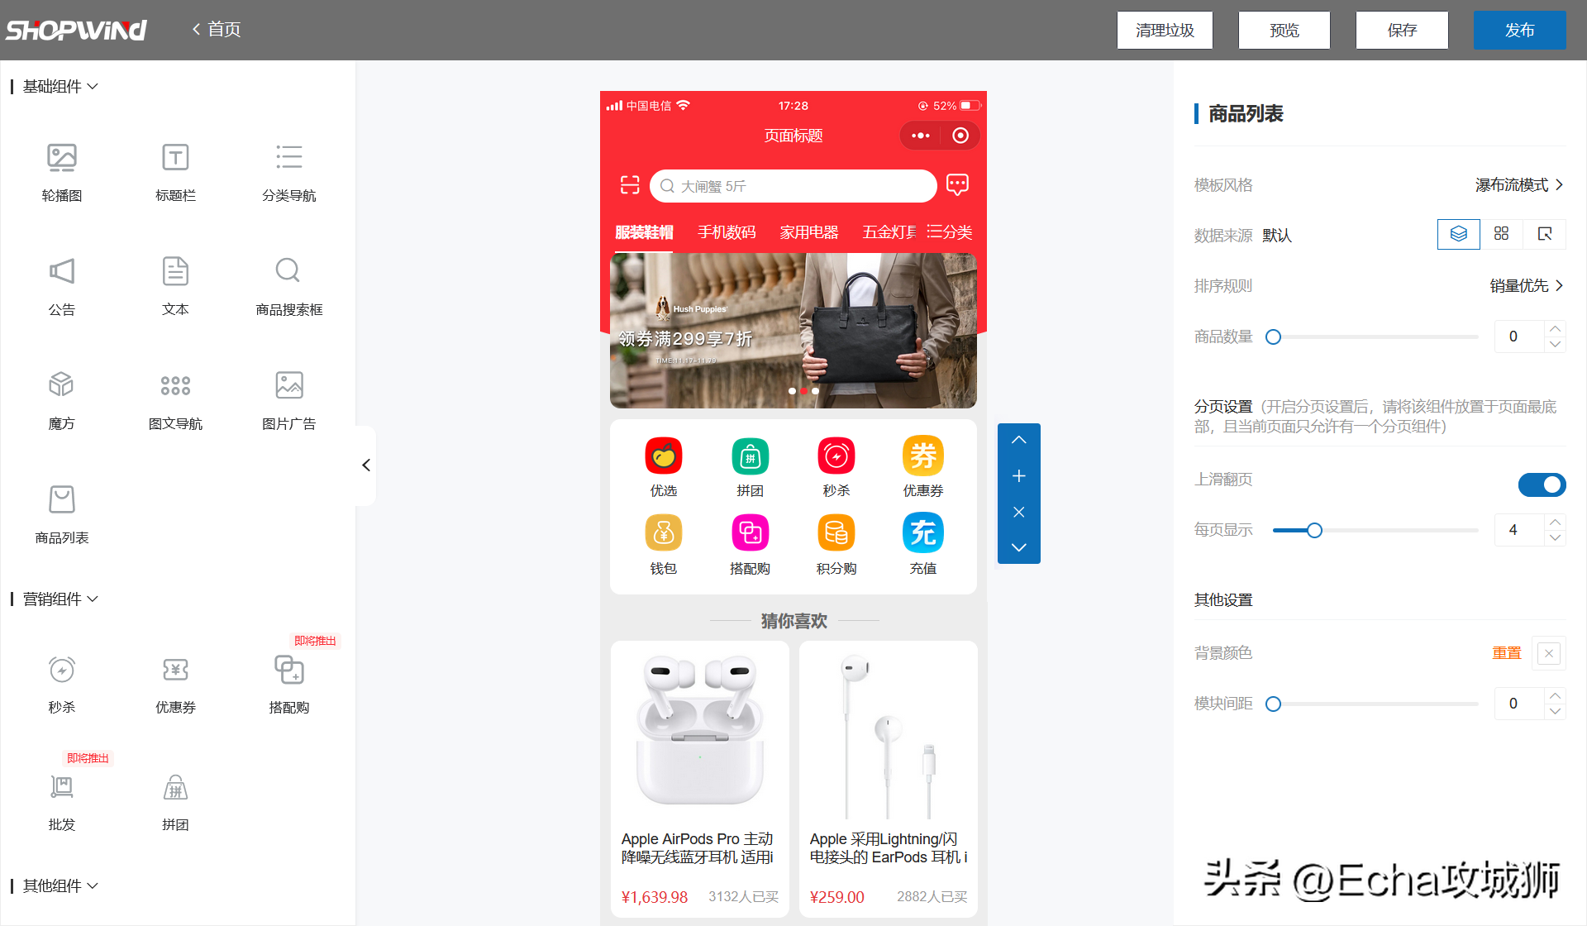Open the 背景颜色 color swatch
This screenshot has width=1587, height=926.
click(x=1549, y=653)
